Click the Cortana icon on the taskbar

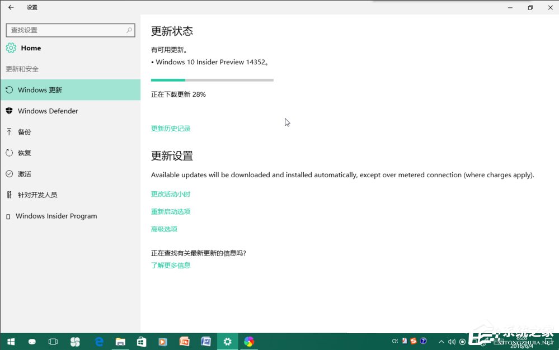point(32,341)
